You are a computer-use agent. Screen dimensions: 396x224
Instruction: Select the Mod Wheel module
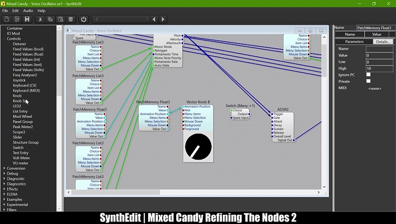(x=22, y=116)
